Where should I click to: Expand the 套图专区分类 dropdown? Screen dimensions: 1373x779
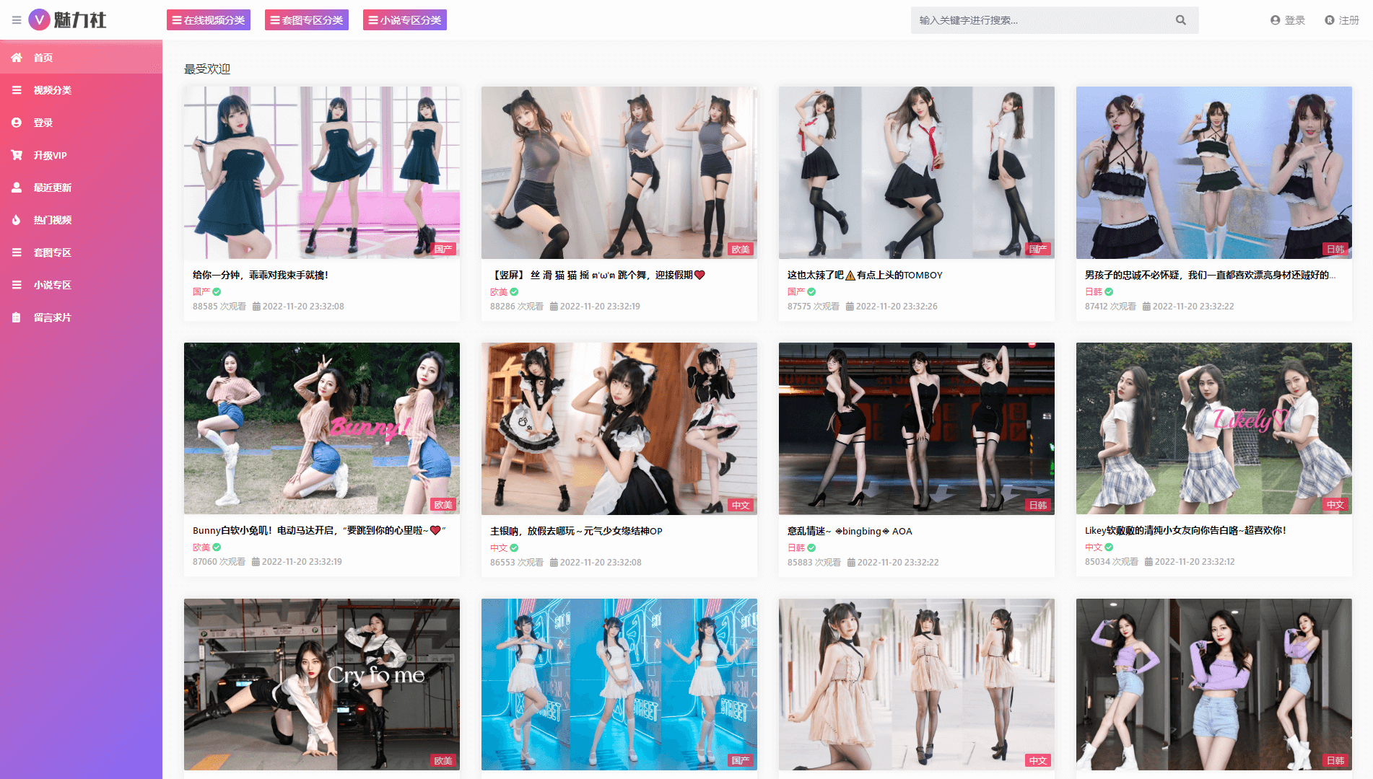[x=306, y=20]
